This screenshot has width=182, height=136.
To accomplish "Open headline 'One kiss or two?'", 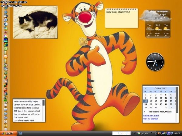I will pyautogui.click(x=21, y=117).
